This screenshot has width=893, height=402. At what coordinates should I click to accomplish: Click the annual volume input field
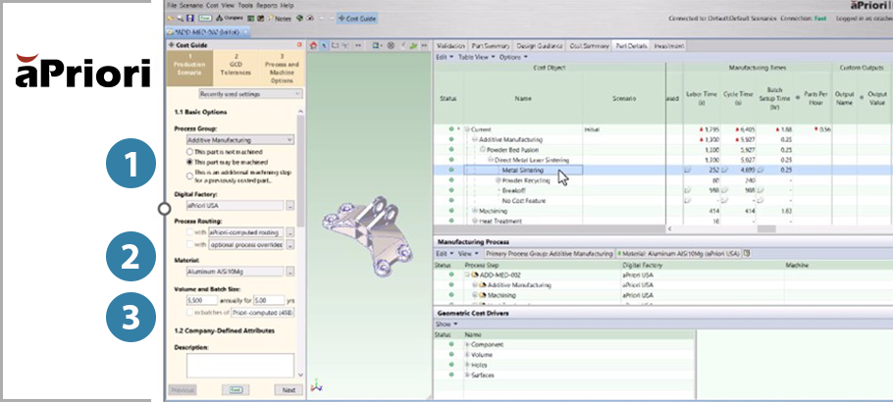click(201, 300)
